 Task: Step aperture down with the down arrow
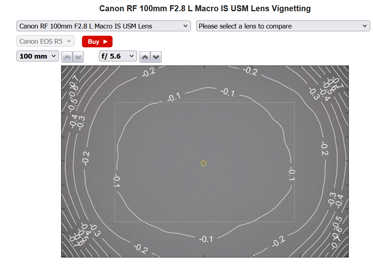click(x=156, y=57)
